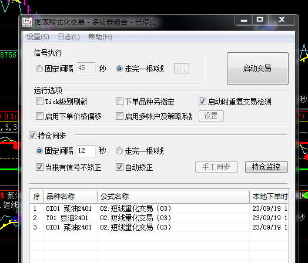This screenshot has height=263, width=308.
Task: Open the 持仓监控 button
Action: click(266, 167)
